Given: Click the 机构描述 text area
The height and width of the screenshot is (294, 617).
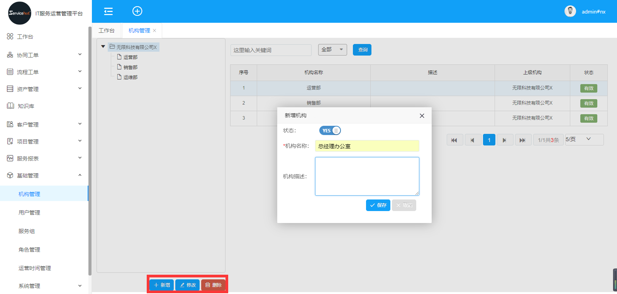Looking at the screenshot, I should click(x=367, y=176).
